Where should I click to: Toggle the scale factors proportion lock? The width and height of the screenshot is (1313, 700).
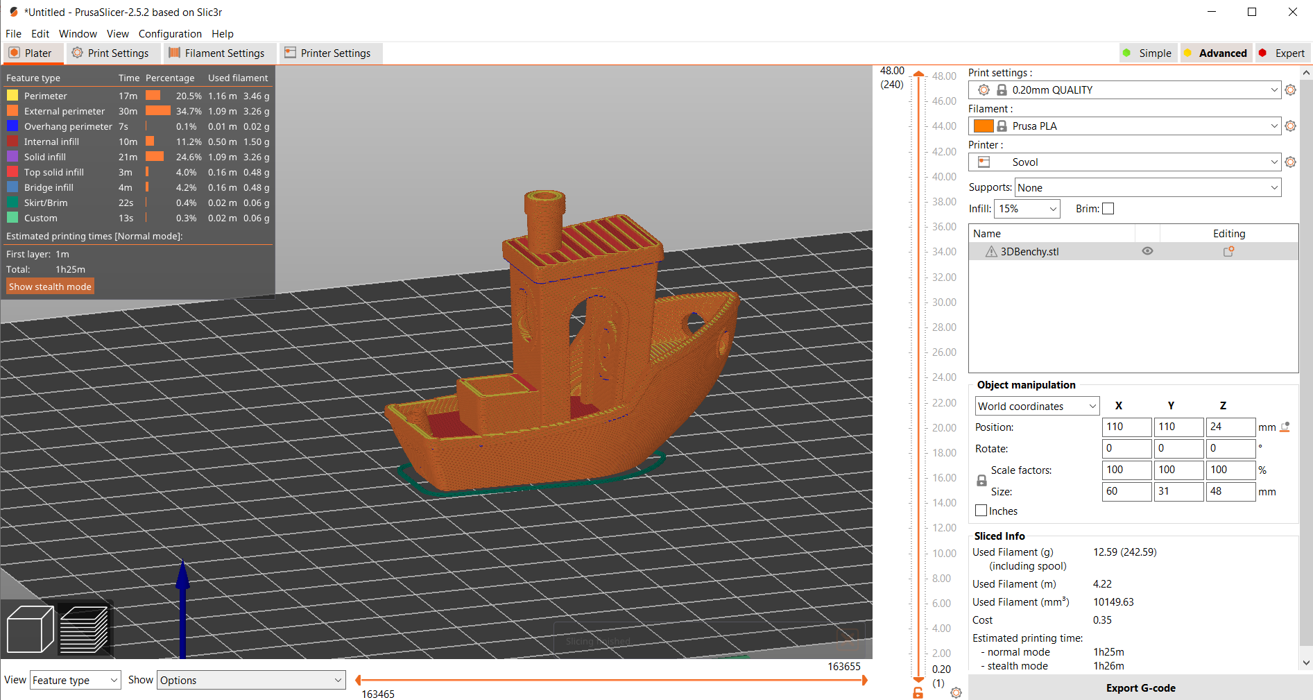click(981, 480)
